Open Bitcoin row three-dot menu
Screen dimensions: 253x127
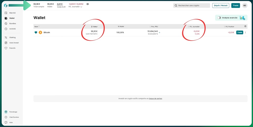pyautogui.click(x=245, y=32)
